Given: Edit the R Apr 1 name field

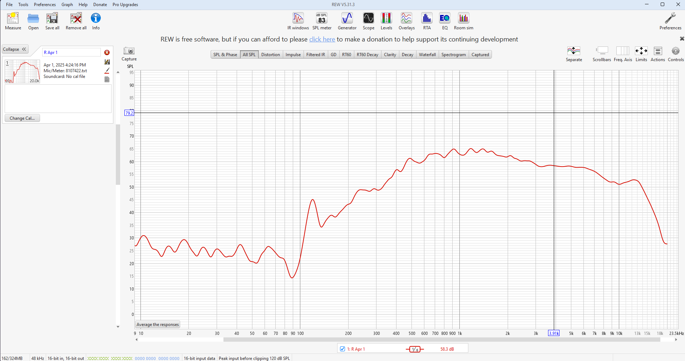Looking at the screenshot, I should click(x=72, y=53).
